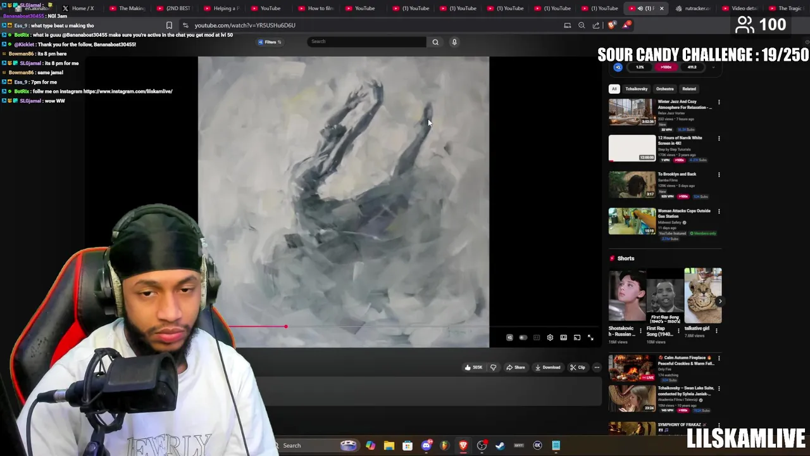Select the All filter chip

(614, 89)
